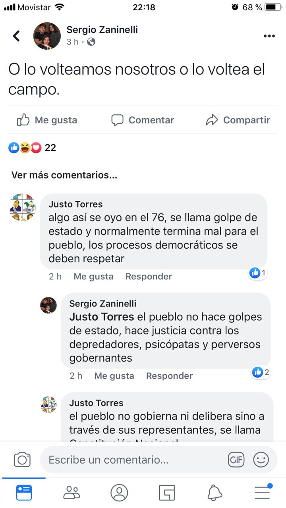This screenshot has width=286, height=508.
Task: Open the emoji smiley picker
Action: coord(261,460)
